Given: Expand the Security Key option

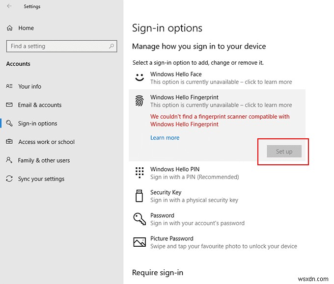Looking at the screenshot, I should pyautogui.click(x=217, y=196).
